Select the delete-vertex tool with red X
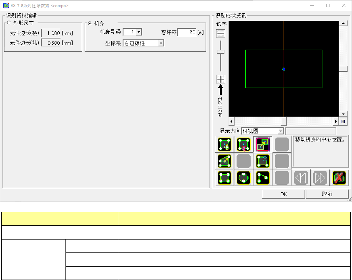 point(244,144)
